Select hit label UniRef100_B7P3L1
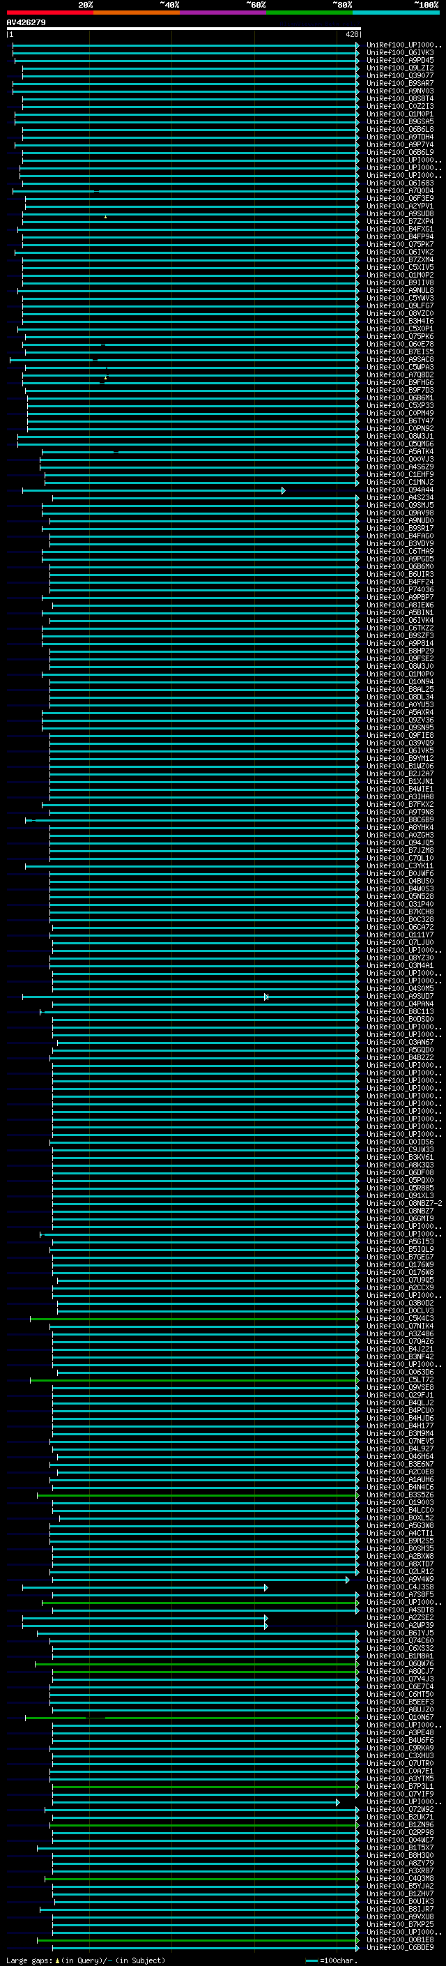Image resolution: width=446 pixels, height=1966 pixels. (399, 1787)
